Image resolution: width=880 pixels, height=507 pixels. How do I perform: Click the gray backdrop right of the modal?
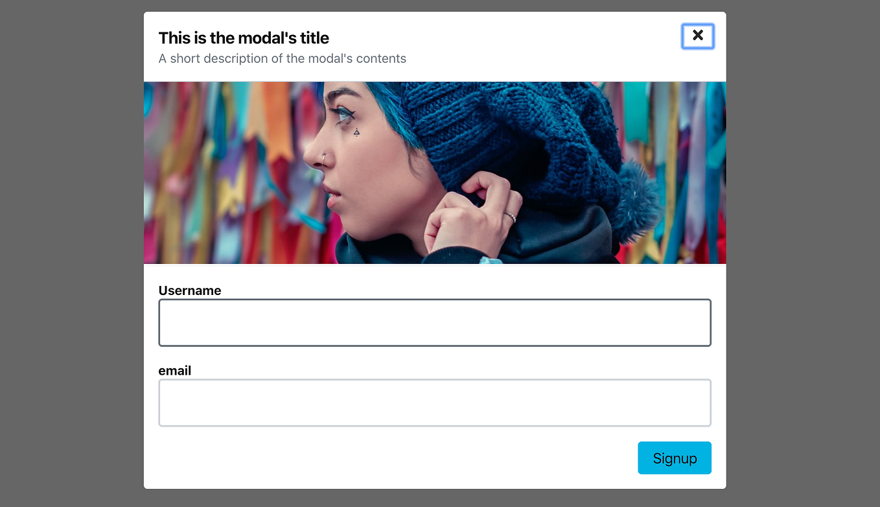[x=803, y=253]
